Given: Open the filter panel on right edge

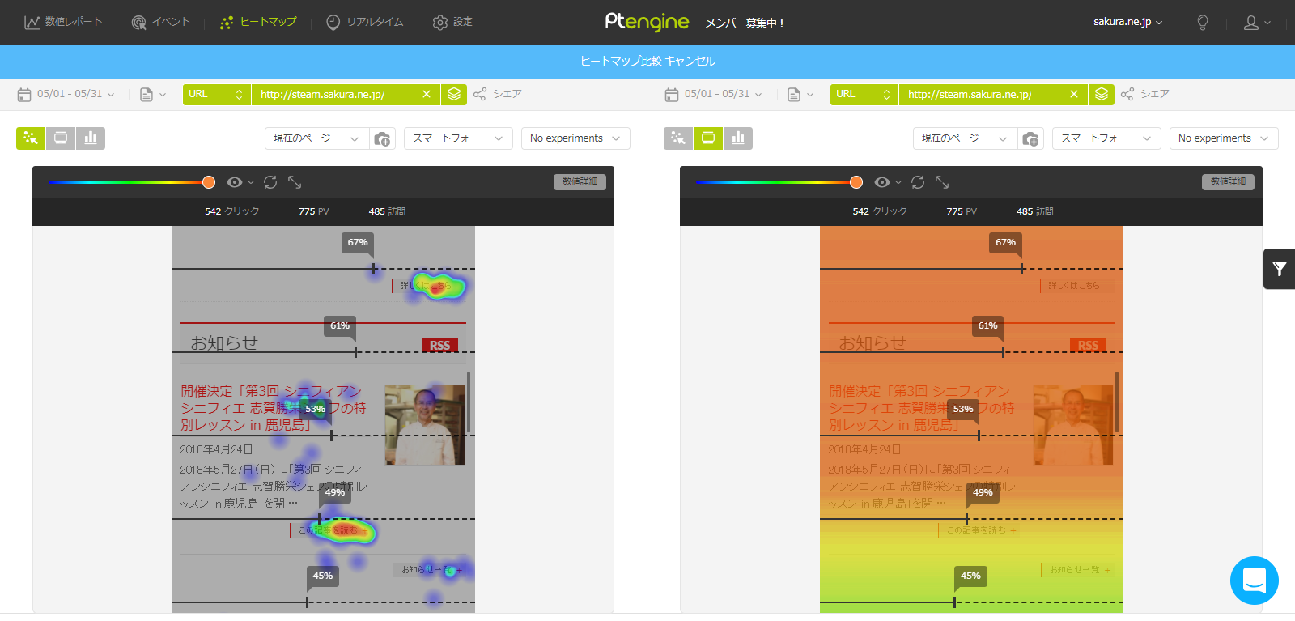Looking at the screenshot, I should [1279, 269].
